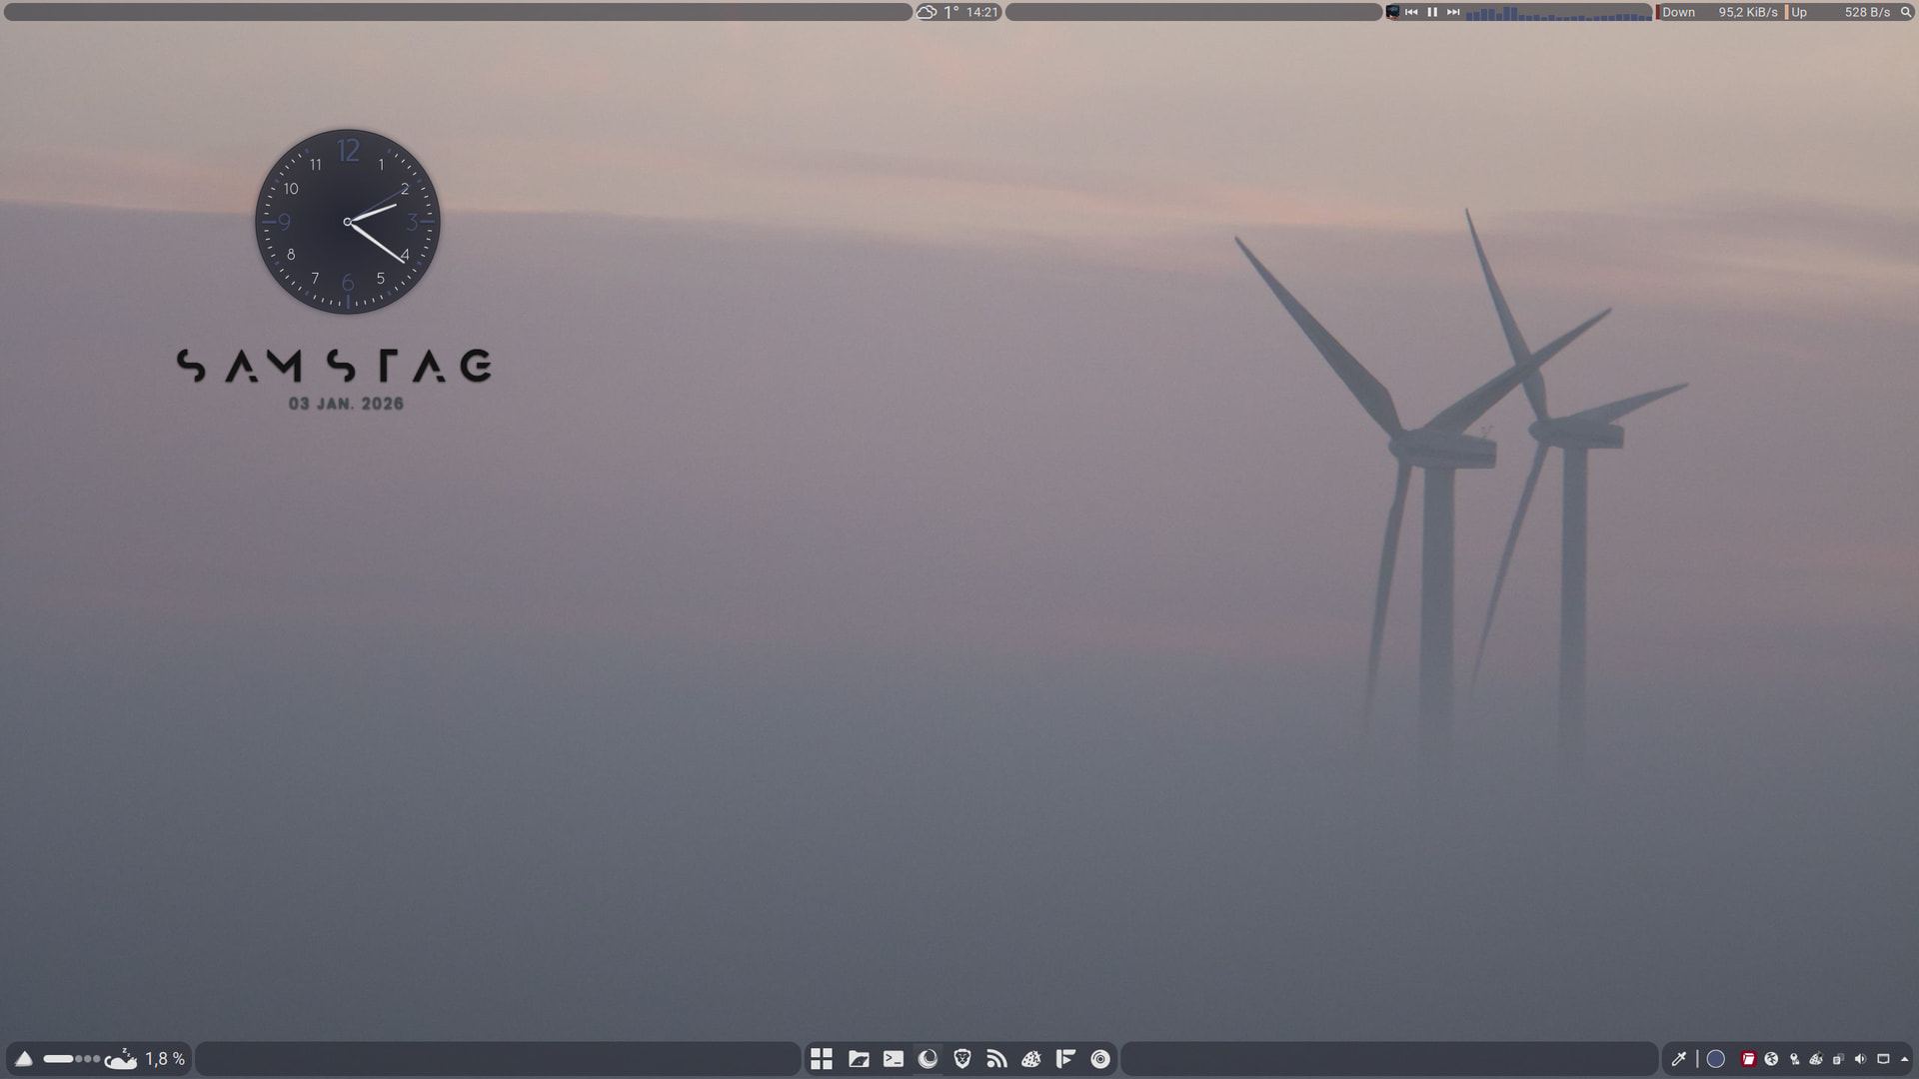Open the strawberry music player in dock
Image resolution: width=1919 pixels, height=1079 pixels.
[x=1031, y=1059]
